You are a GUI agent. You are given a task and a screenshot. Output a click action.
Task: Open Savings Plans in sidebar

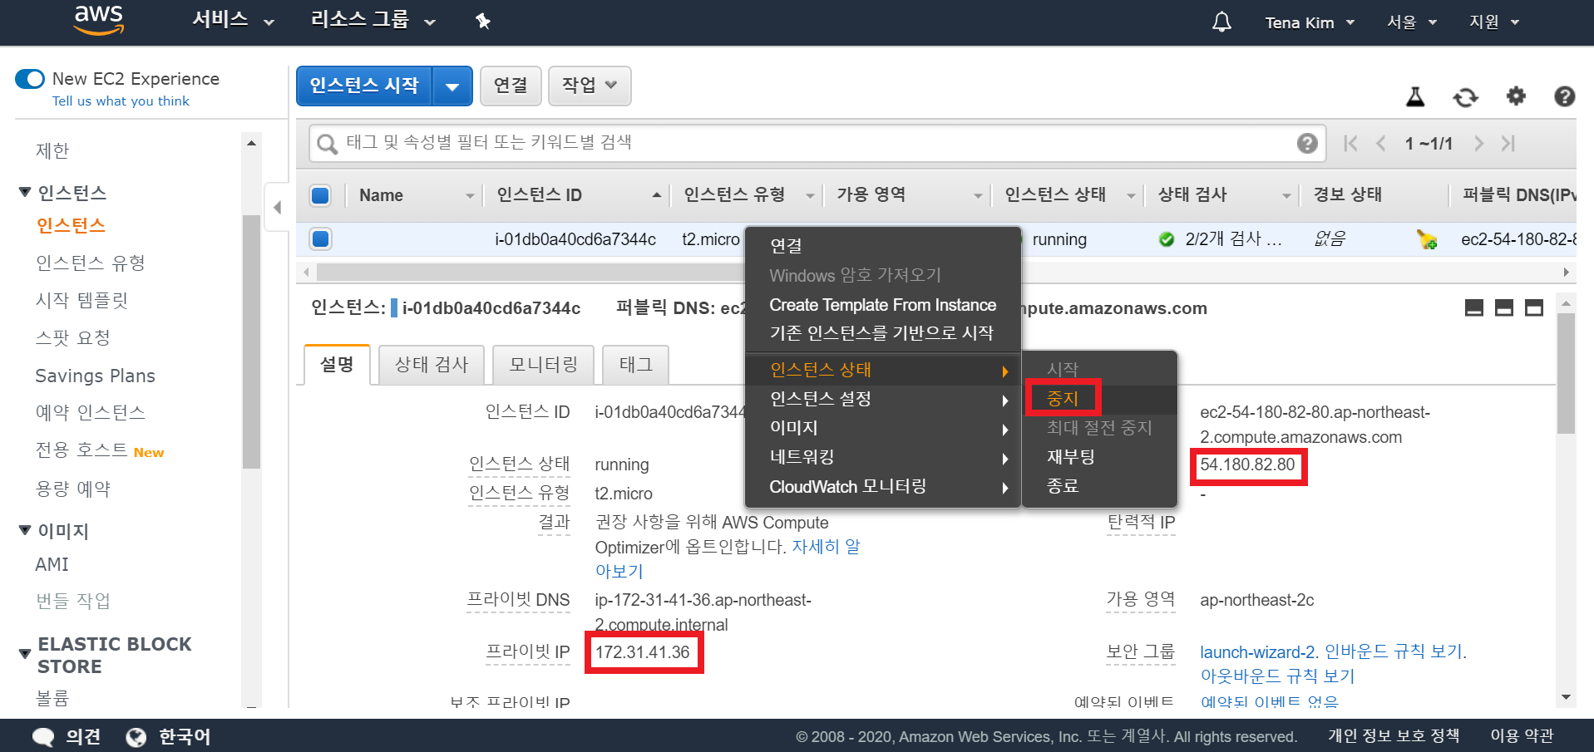click(x=95, y=376)
